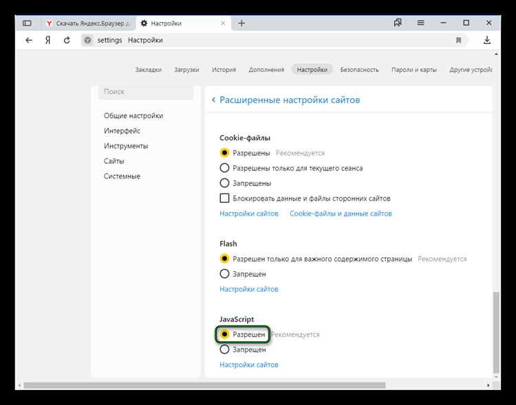Go to Системные in sidebar
Viewport: 516px width, 405px height.
(x=122, y=176)
